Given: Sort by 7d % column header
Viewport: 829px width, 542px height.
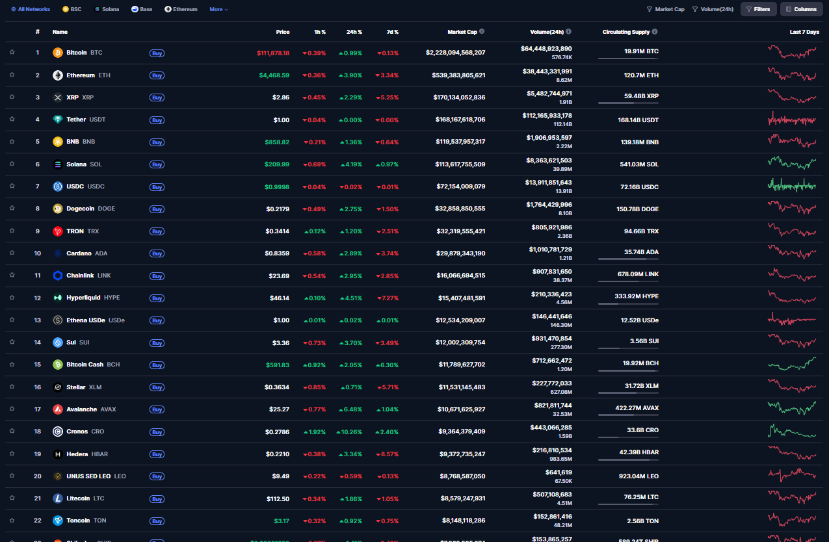Looking at the screenshot, I should coord(391,32).
